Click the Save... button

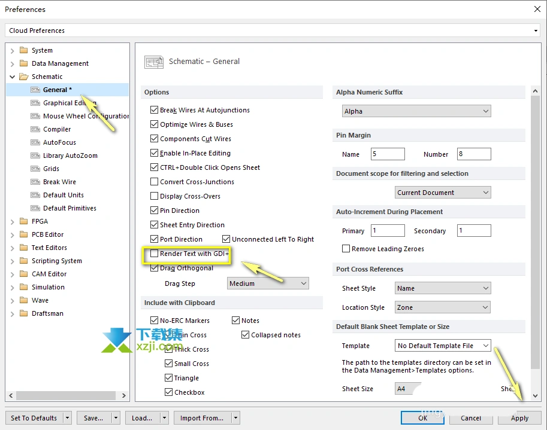(93, 418)
